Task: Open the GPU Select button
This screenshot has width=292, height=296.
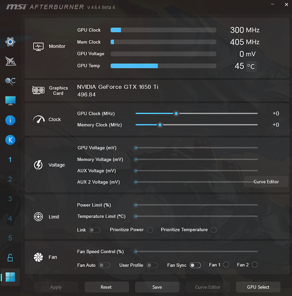Action: [258, 287]
